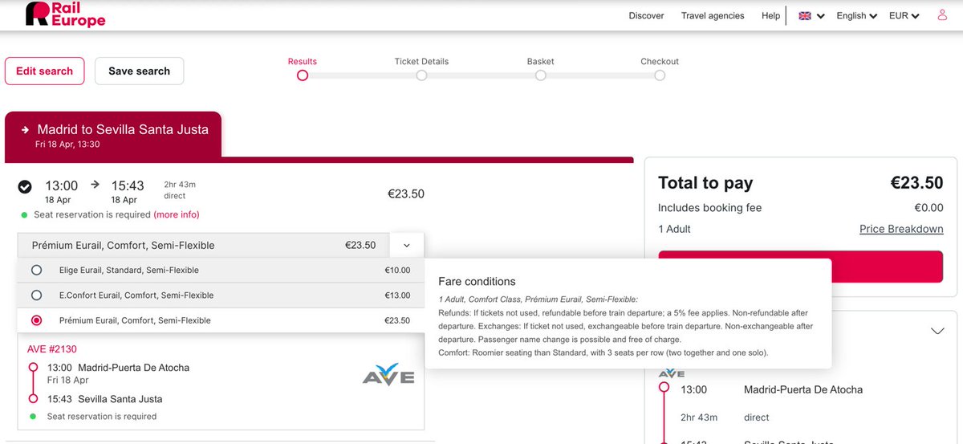The height and width of the screenshot is (444, 963).
Task: Open the Help link
Action: pyautogui.click(x=770, y=15)
